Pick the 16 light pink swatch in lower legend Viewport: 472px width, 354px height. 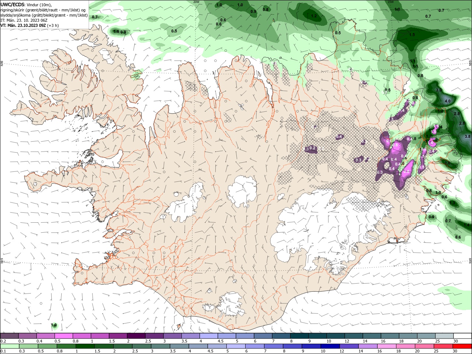(386, 346)
